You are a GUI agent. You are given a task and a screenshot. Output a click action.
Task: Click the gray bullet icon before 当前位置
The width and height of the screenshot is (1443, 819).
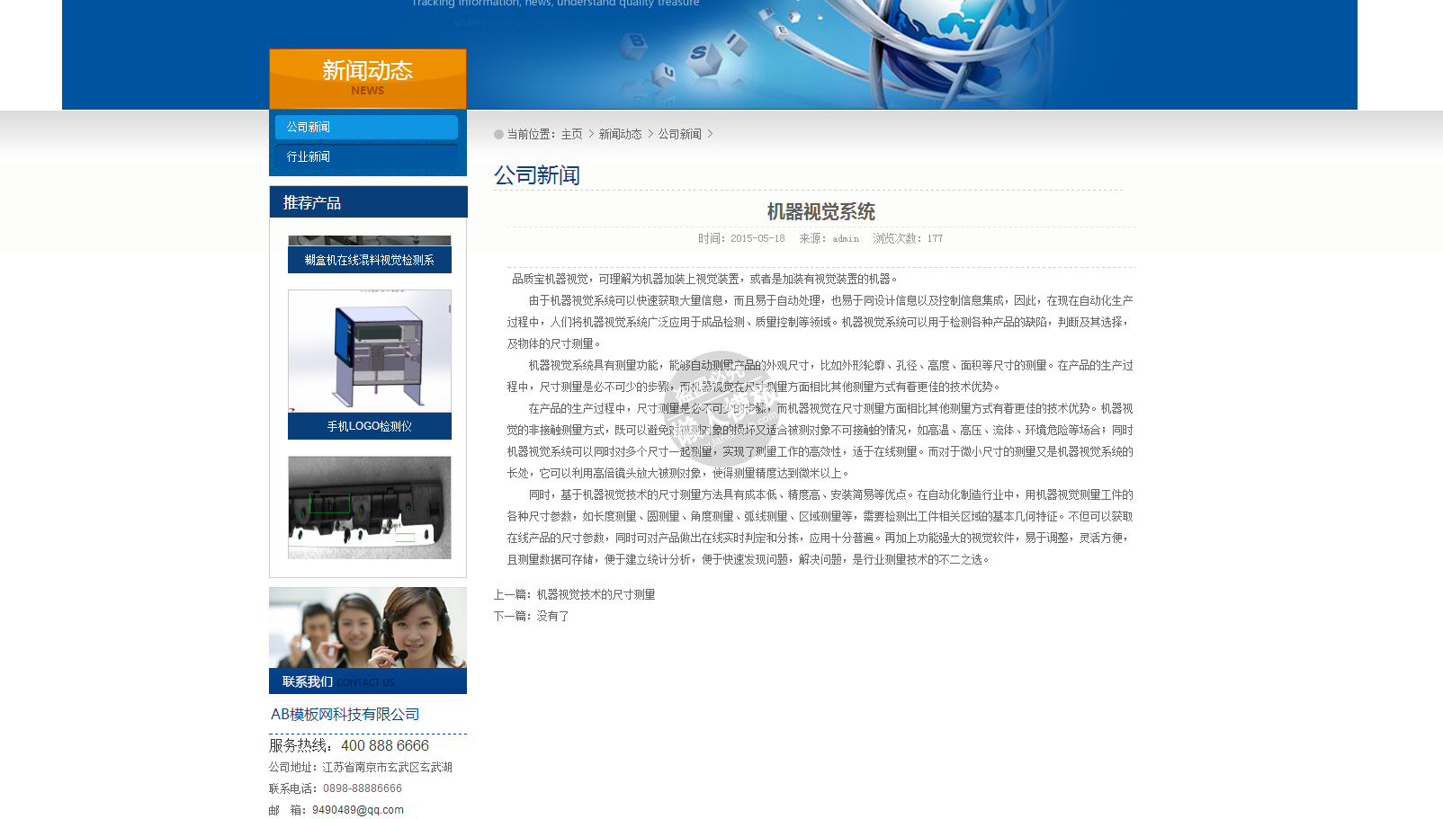pos(498,135)
